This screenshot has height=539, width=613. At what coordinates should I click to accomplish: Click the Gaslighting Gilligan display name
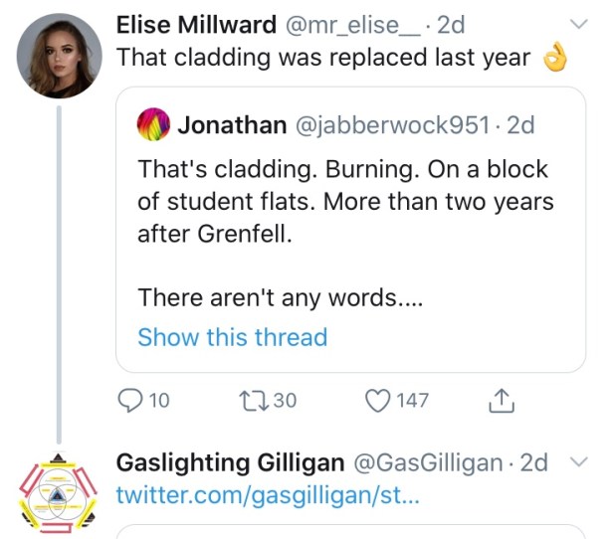230,462
